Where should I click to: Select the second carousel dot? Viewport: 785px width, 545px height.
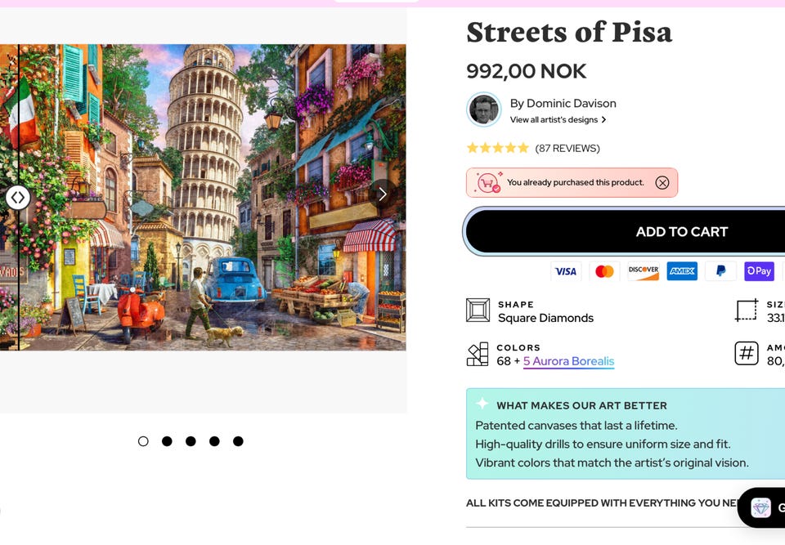coord(167,441)
